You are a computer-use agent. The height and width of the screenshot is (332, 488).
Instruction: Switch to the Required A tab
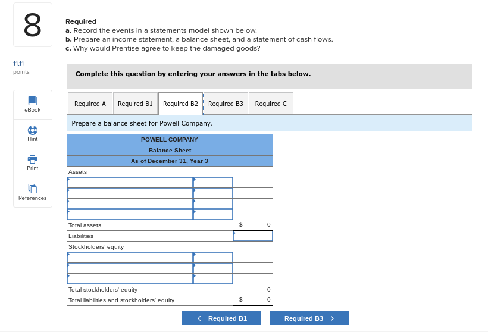coord(90,104)
